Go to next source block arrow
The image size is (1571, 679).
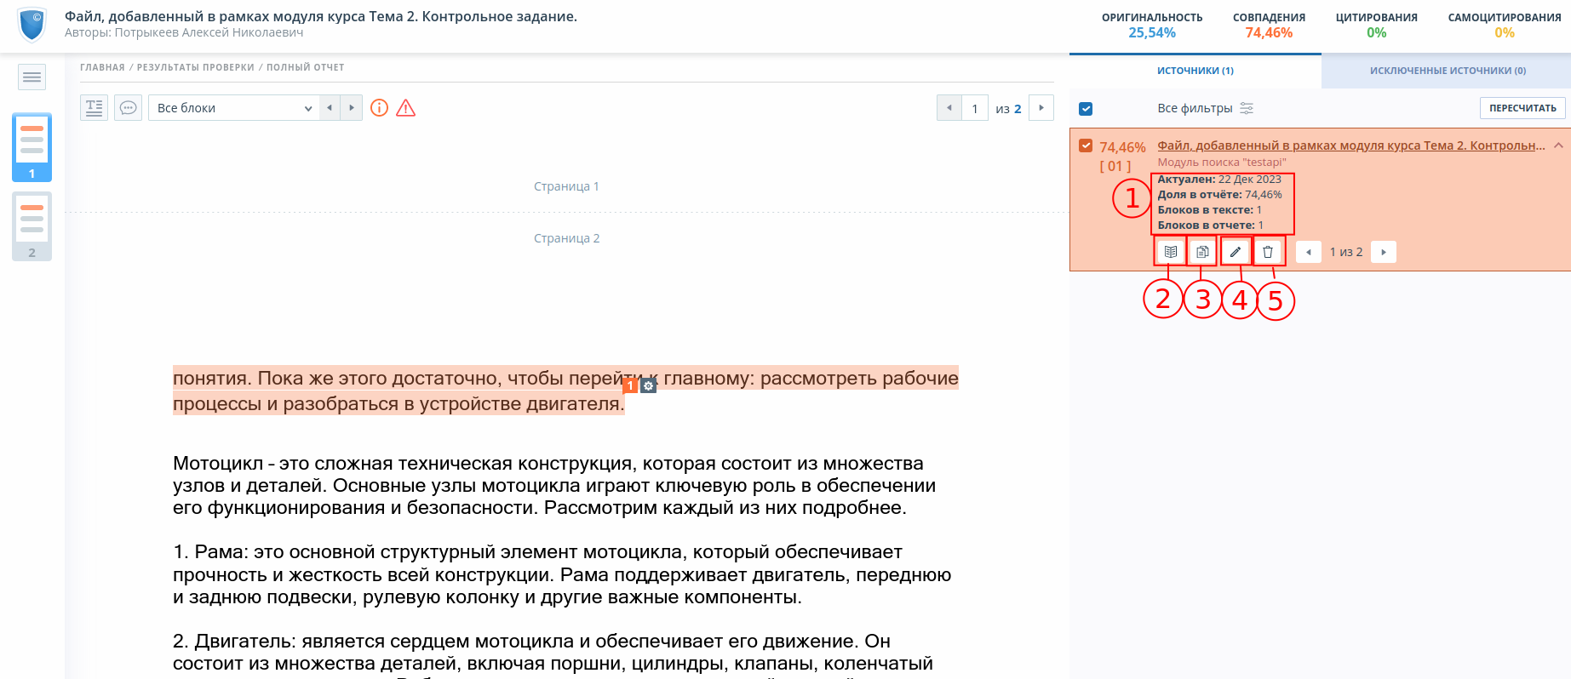tap(1384, 252)
